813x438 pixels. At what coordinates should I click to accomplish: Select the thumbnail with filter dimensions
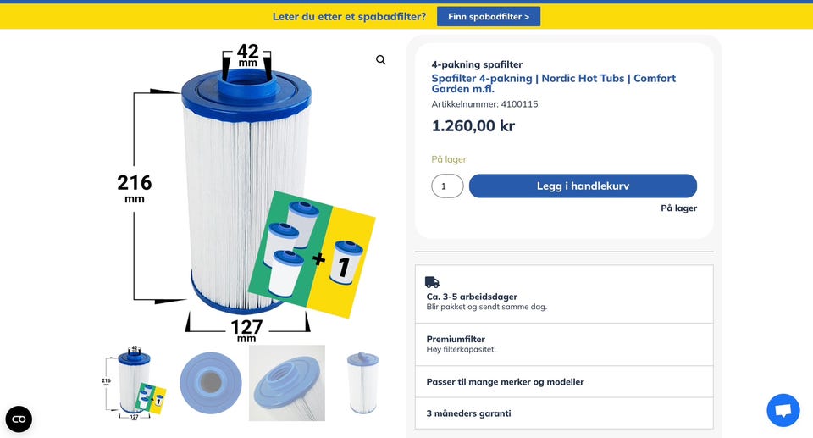[x=135, y=383]
